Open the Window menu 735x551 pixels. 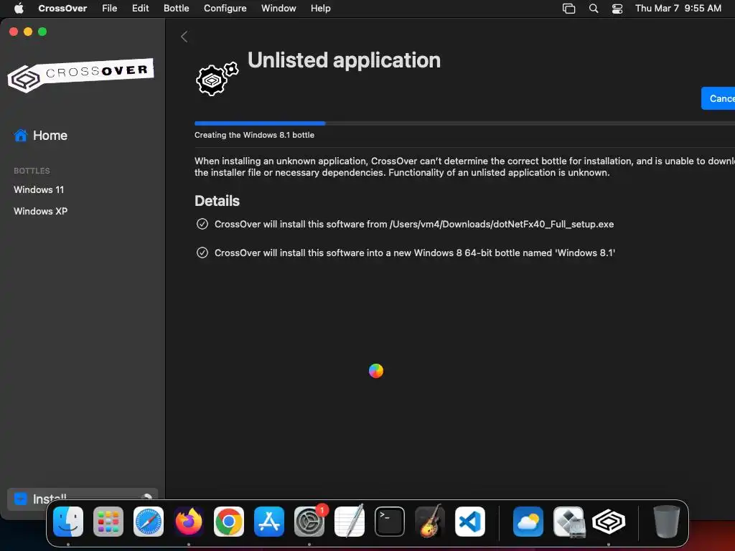point(278,8)
